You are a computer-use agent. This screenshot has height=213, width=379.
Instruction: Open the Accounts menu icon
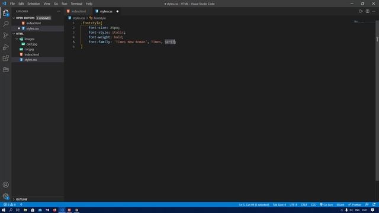tap(5, 185)
